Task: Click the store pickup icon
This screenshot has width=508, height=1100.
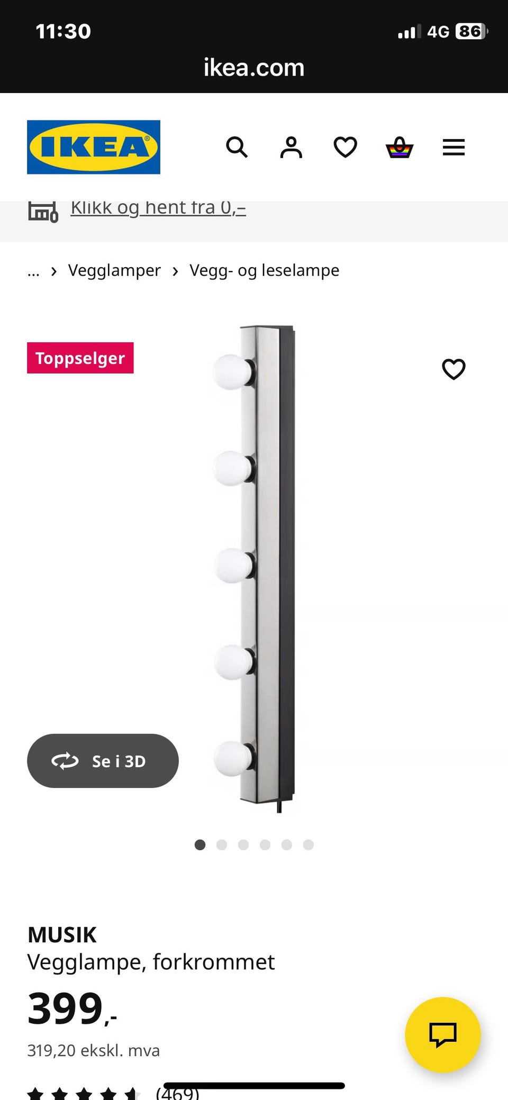Action: [x=42, y=212]
